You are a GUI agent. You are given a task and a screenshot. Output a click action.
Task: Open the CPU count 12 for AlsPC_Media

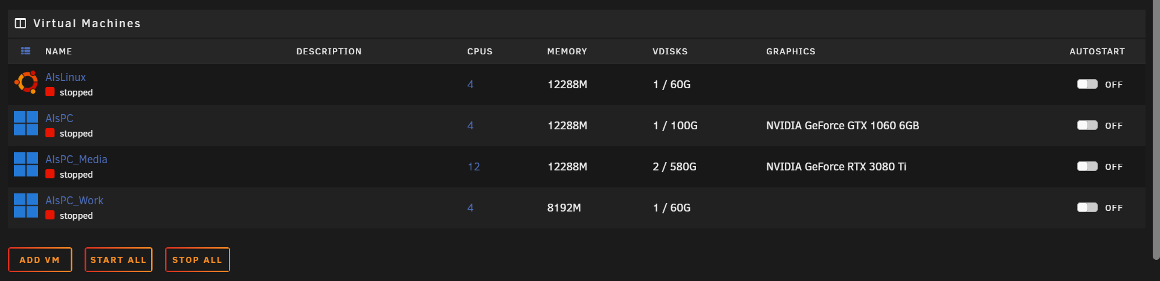coord(474,167)
